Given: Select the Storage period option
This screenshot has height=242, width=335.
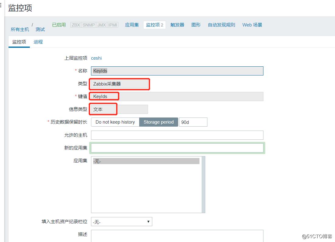Looking at the screenshot, I should coord(159,122).
